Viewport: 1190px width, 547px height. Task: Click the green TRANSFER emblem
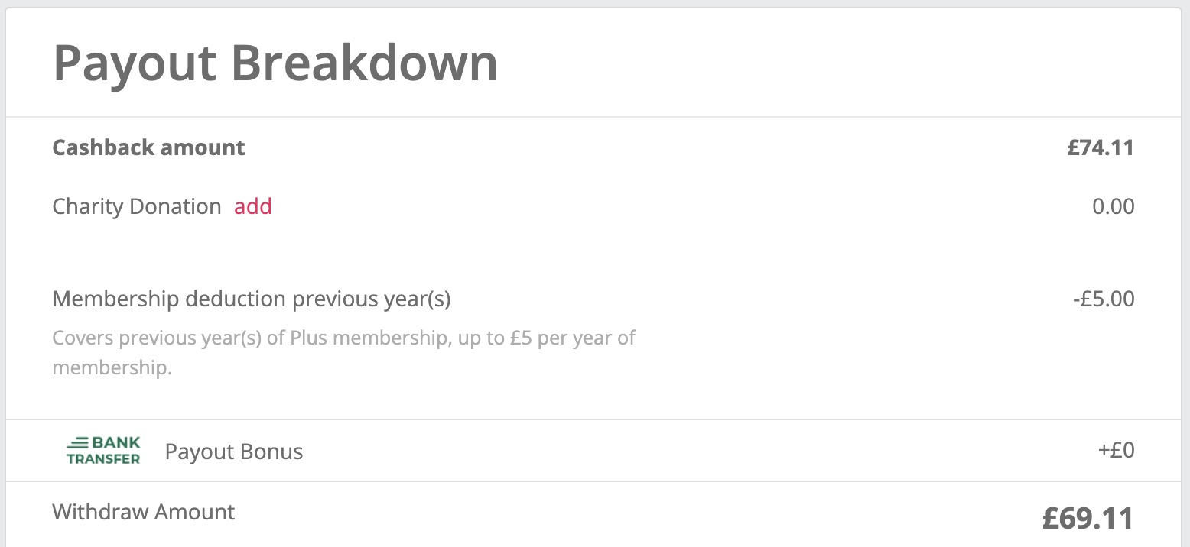pos(102,458)
